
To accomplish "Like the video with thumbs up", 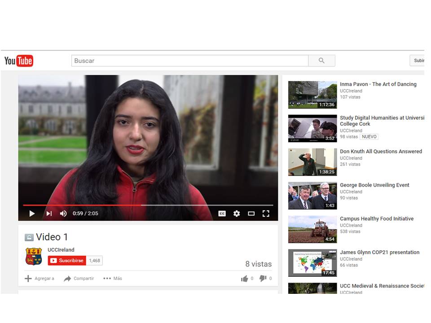I will 244,279.
